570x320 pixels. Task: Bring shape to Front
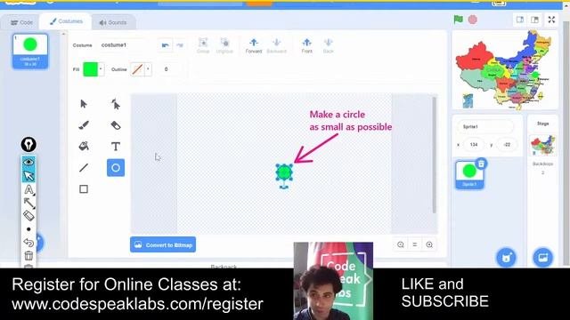(x=306, y=45)
